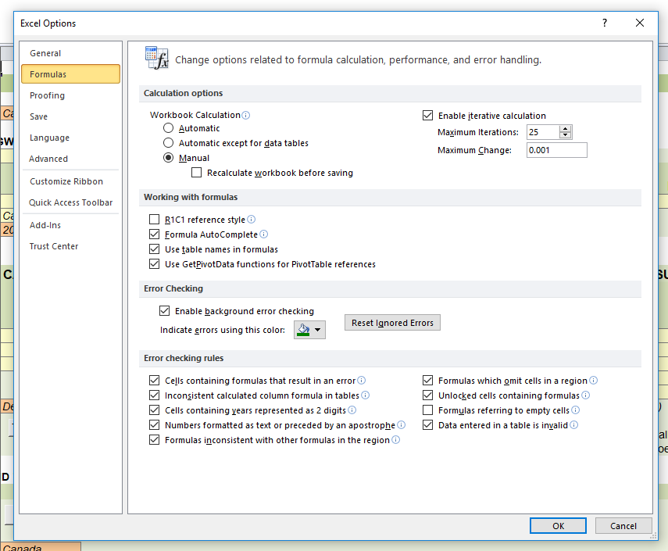The image size is (668, 551).
Task: Close the Excel Options dialog
Action: pos(640,23)
